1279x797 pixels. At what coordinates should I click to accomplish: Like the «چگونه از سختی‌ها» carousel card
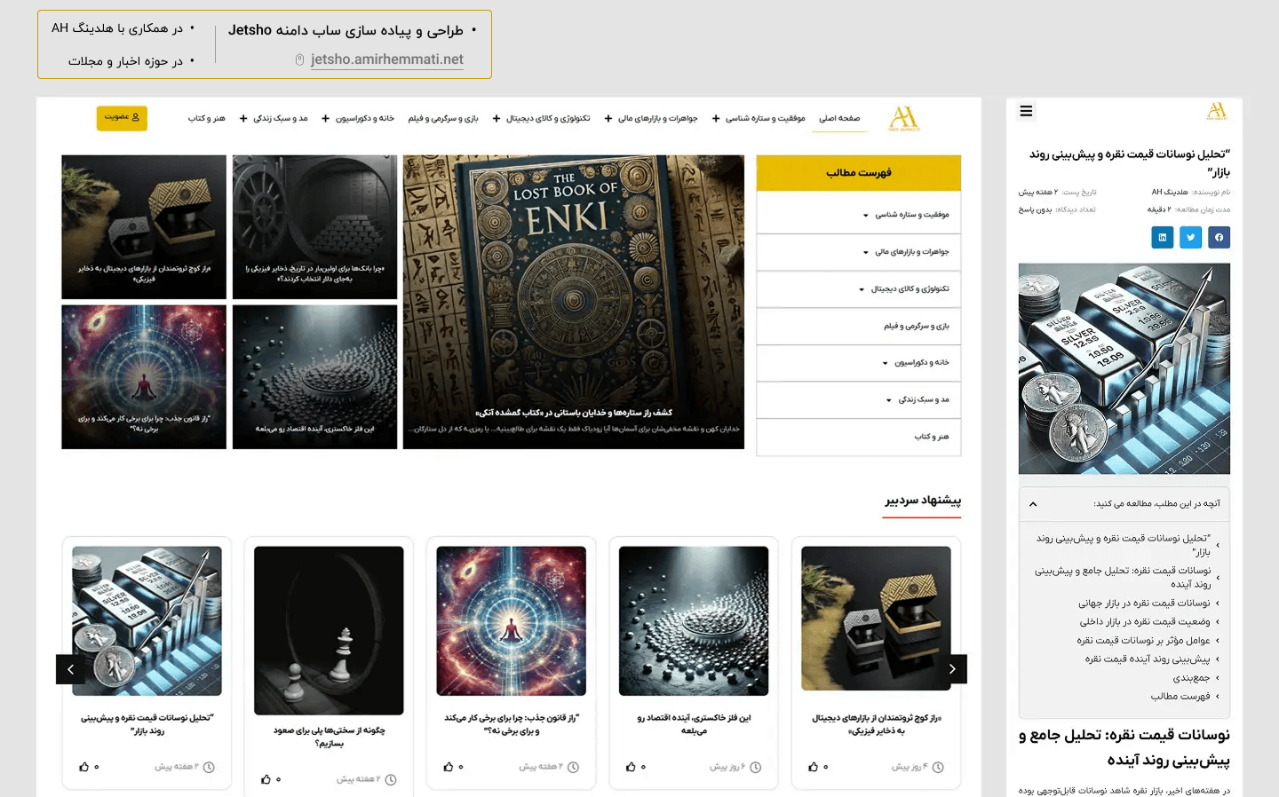click(x=266, y=779)
